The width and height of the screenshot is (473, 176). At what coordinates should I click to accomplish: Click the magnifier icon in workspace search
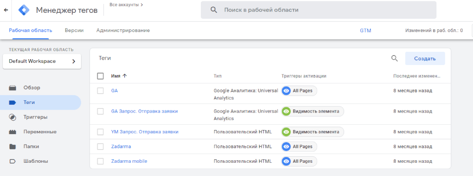point(214,10)
